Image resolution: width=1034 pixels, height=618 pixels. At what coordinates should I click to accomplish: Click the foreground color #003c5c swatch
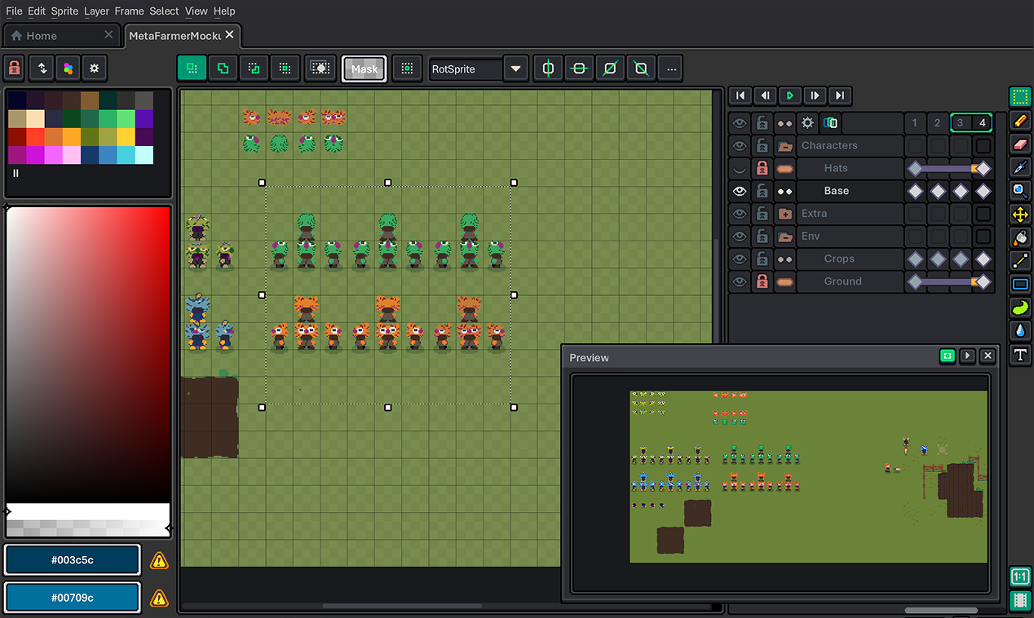(73, 560)
